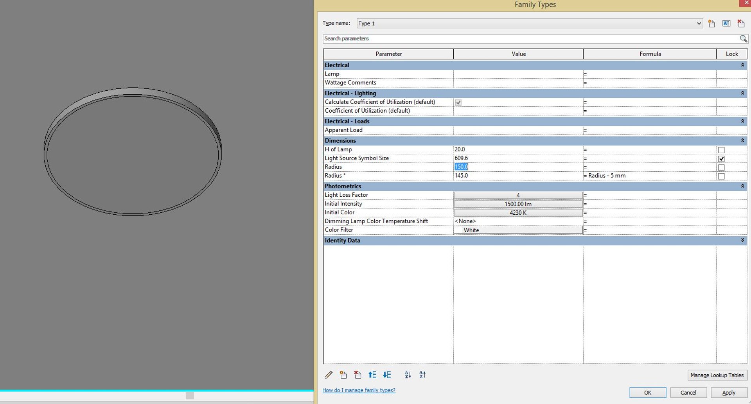Toggle Calculate Coefficient of Utilization checkbox
This screenshot has height=404, width=751.
(458, 102)
